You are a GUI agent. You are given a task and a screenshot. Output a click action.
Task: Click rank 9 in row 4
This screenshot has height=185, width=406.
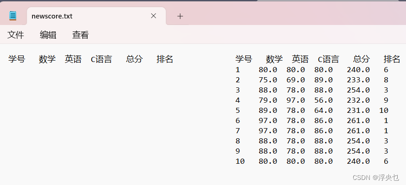pyautogui.click(x=386, y=100)
